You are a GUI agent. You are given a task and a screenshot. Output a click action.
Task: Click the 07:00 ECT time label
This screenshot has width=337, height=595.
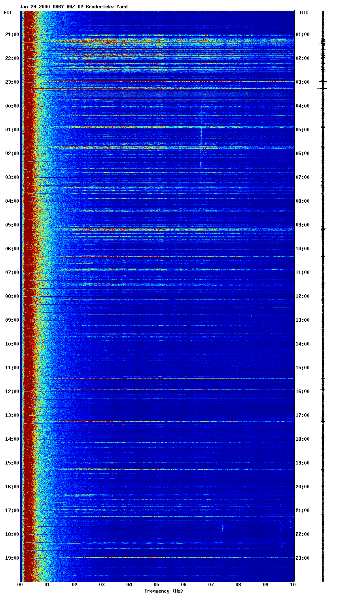pos(12,273)
